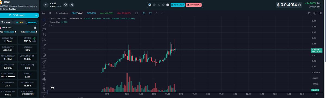Viewport: 326px width, 98px height.
Task: Open the DEXTools chart link icon
Action: (150, 5)
